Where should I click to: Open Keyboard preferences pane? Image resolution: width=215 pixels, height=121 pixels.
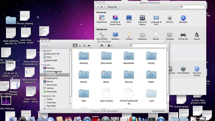[142, 36]
